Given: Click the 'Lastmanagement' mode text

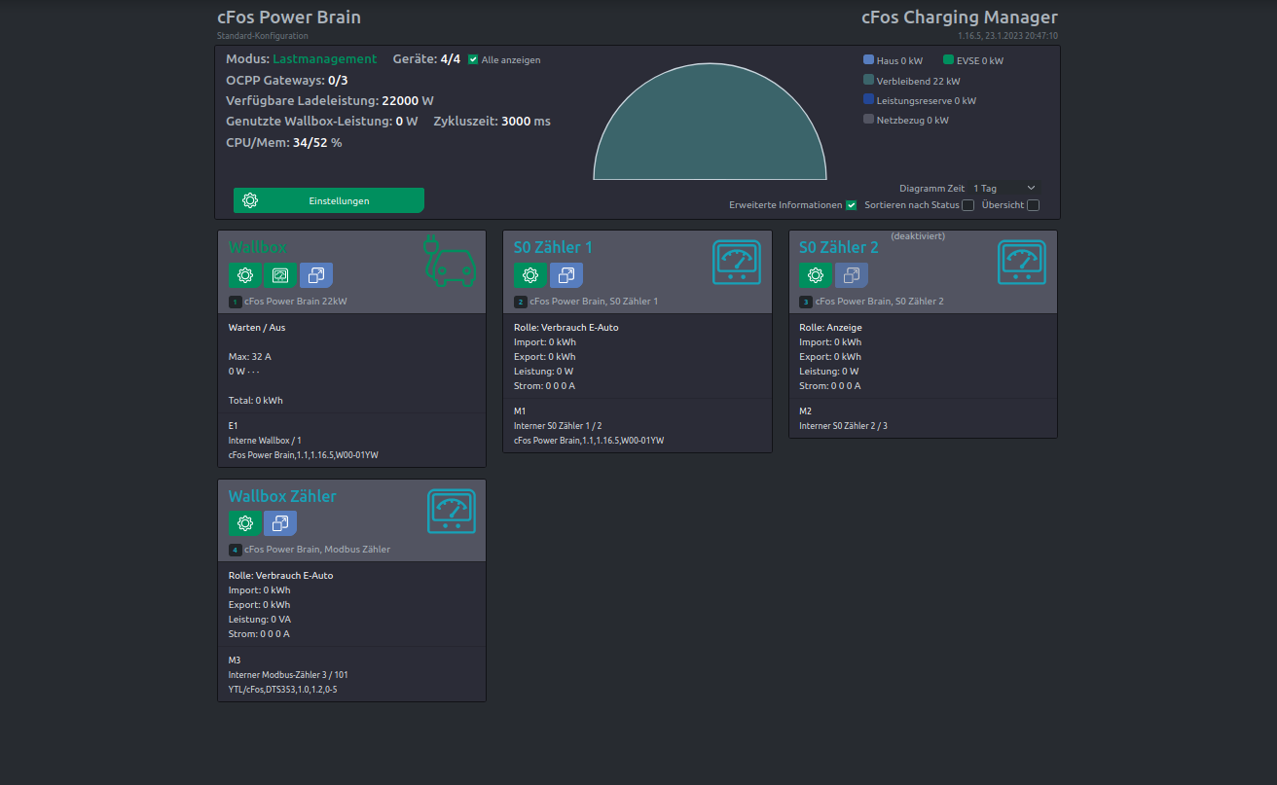Looking at the screenshot, I should (x=324, y=59).
